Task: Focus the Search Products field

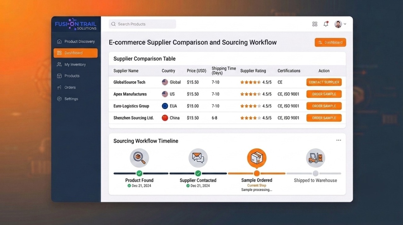Action: click(x=142, y=24)
